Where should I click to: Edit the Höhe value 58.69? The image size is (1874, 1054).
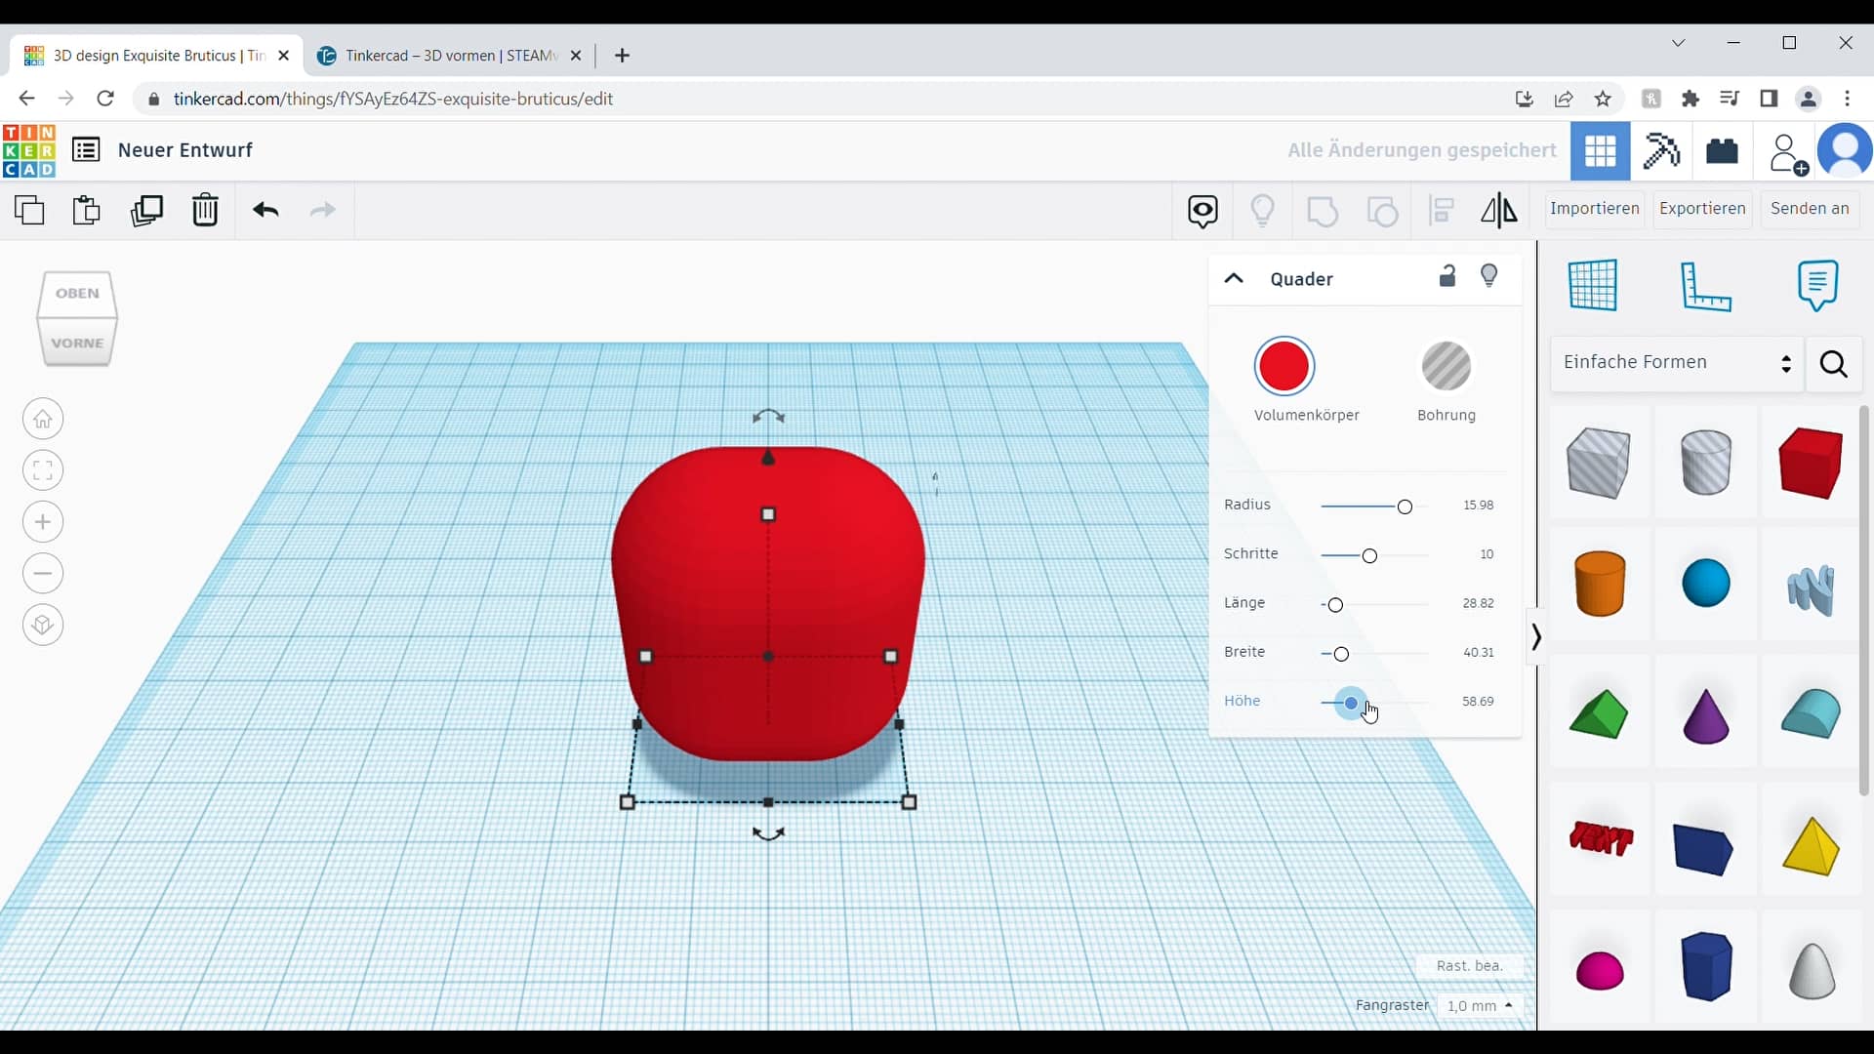pos(1478,702)
